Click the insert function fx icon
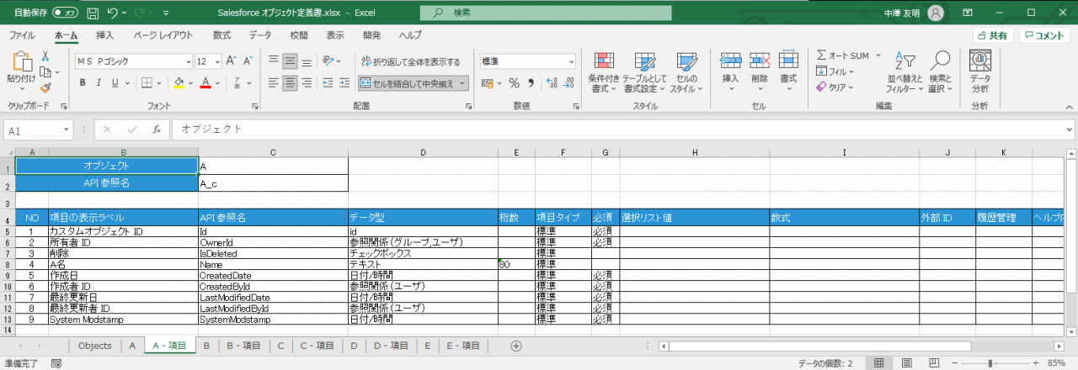The height and width of the screenshot is (370, 1078). coord(156,129)
